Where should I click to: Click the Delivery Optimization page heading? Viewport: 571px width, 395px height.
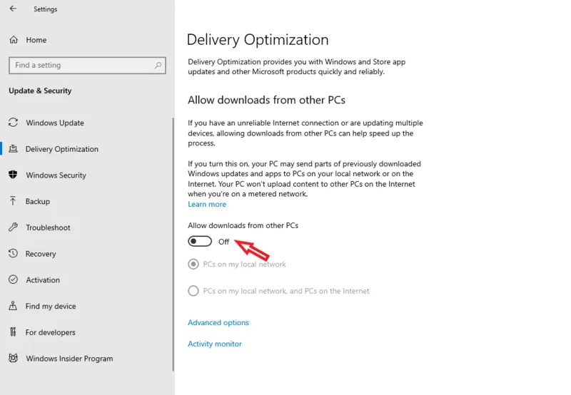pos(258,40)
